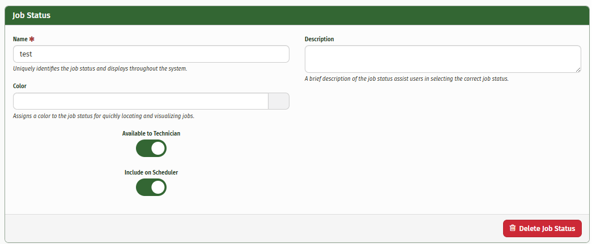Click into the Name field containing test

(151, 54)
